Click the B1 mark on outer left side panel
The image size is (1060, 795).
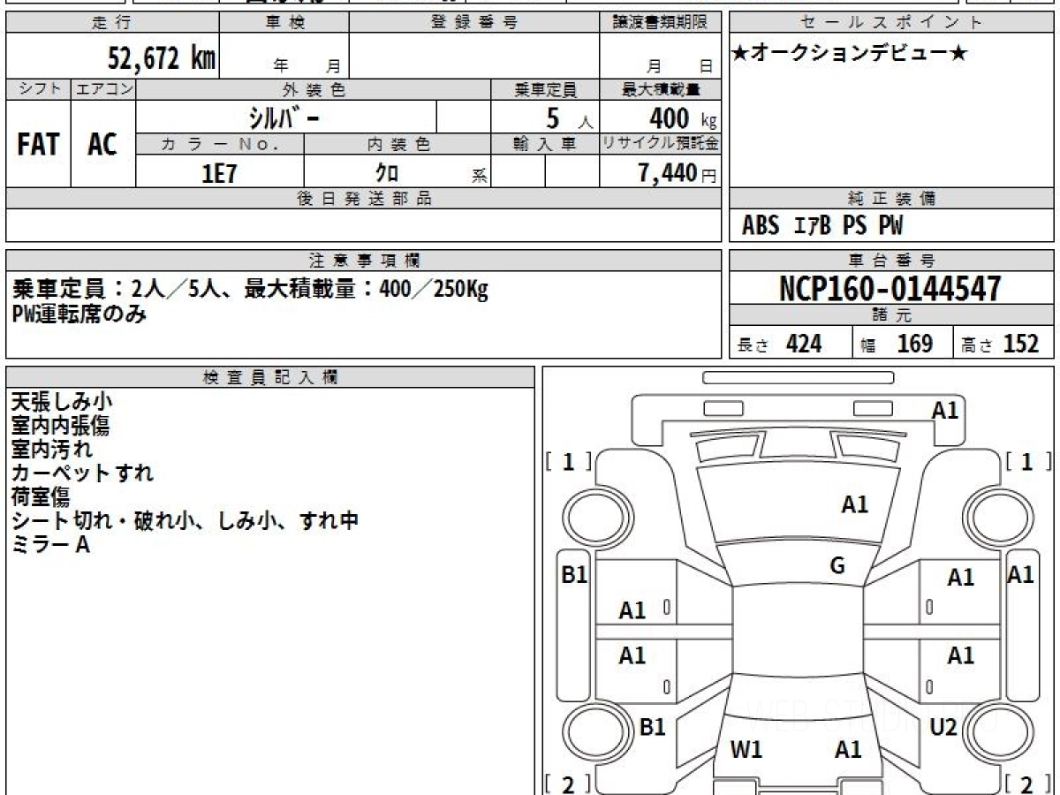tap(575, 575)
